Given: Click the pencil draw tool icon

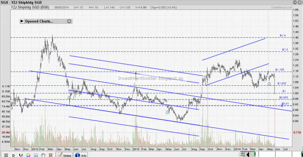Looking at the screenshot, I should [x=36, y=155].
